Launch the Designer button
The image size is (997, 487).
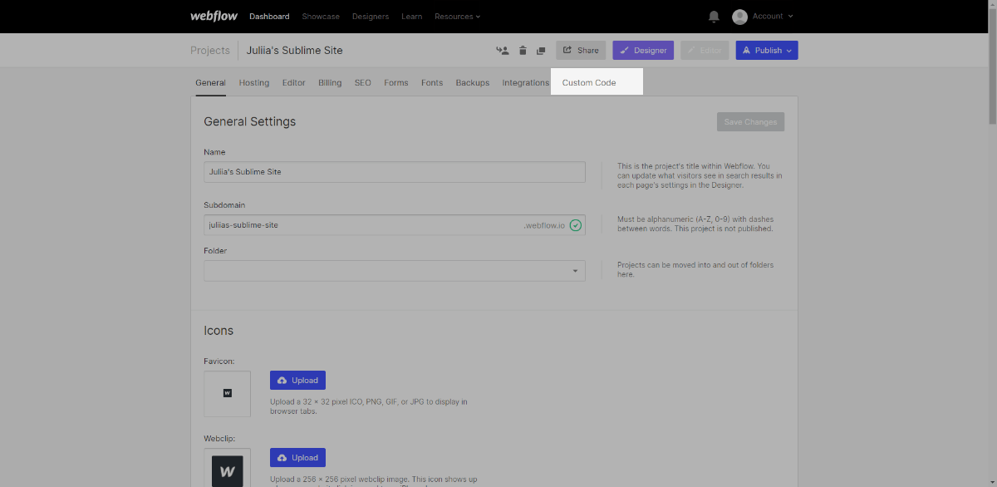pos(643,51)
